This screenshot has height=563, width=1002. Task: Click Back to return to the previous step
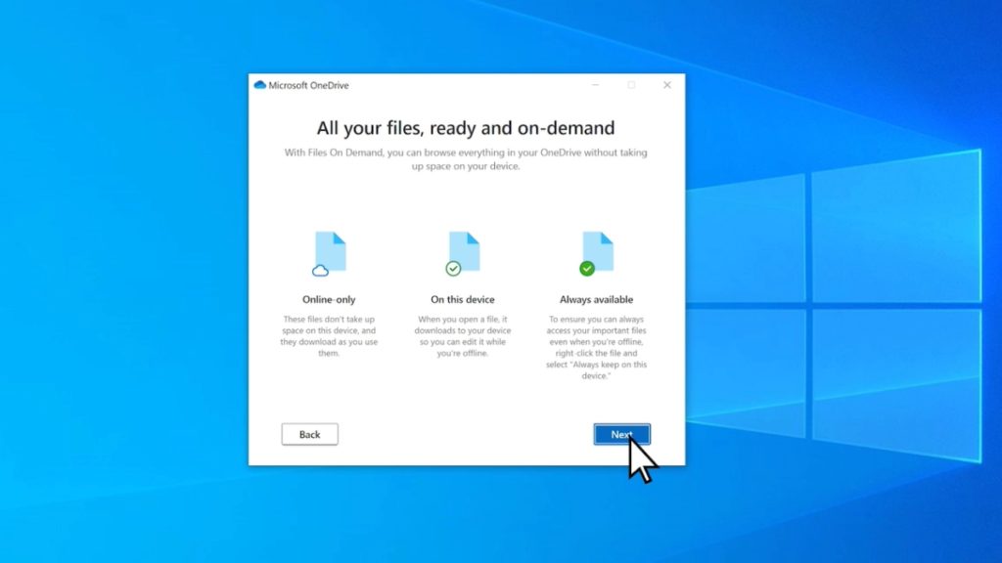309,434
